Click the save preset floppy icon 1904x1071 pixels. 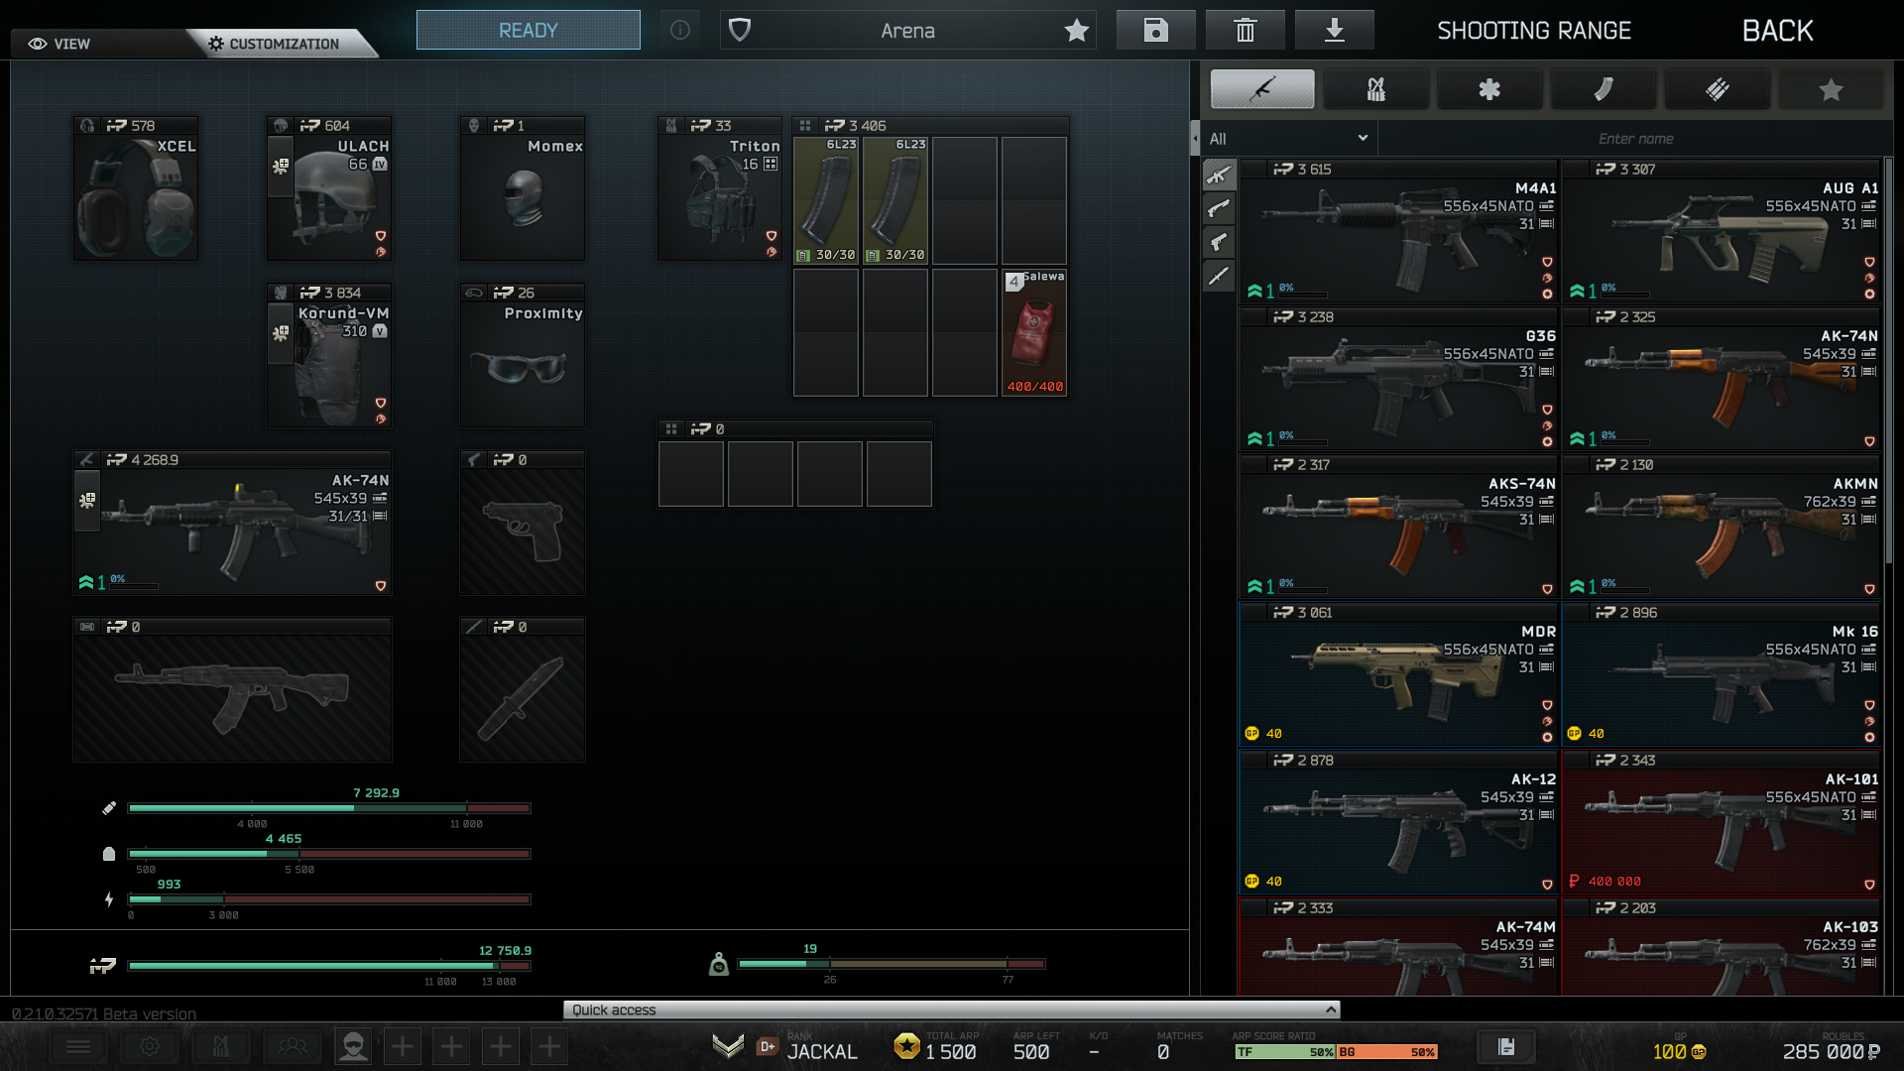(x=1155, y=30)
